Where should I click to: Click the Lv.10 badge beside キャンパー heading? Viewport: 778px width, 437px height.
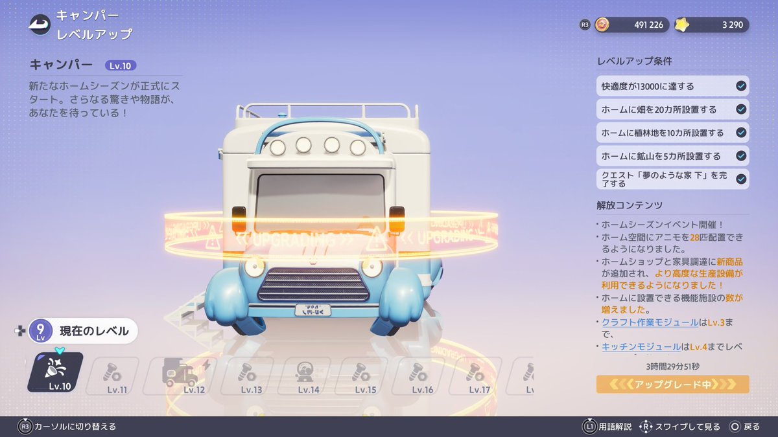coord(121,65)
